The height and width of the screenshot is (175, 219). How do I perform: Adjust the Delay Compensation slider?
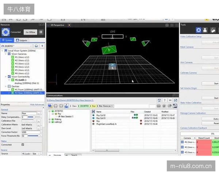(34, 117)
